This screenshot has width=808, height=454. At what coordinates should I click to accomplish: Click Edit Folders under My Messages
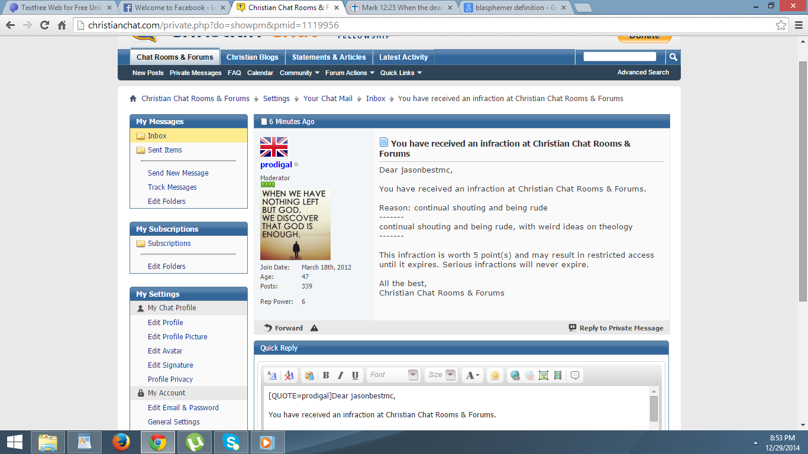(x=167, y=202)
